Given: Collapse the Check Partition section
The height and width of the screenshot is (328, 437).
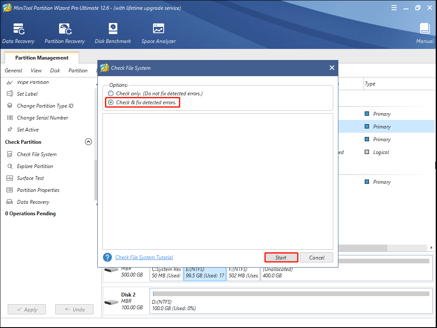Looking at the screenshot, I should (88, 142).
